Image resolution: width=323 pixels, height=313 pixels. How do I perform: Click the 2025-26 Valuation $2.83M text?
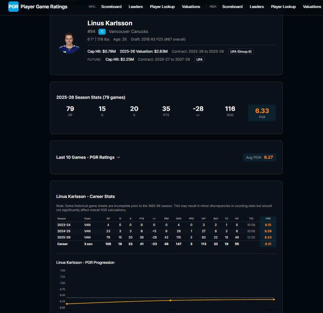(143, 51)
